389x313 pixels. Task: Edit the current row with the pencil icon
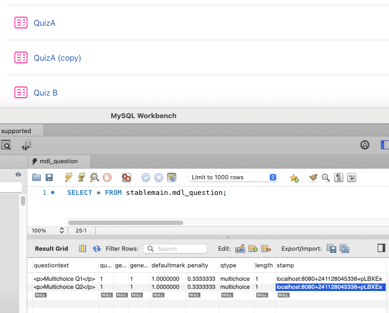(x=240, y=249)
